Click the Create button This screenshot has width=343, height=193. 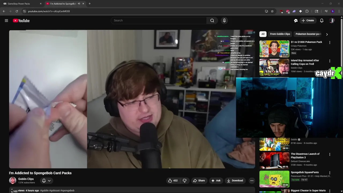(x=308, y=21)
